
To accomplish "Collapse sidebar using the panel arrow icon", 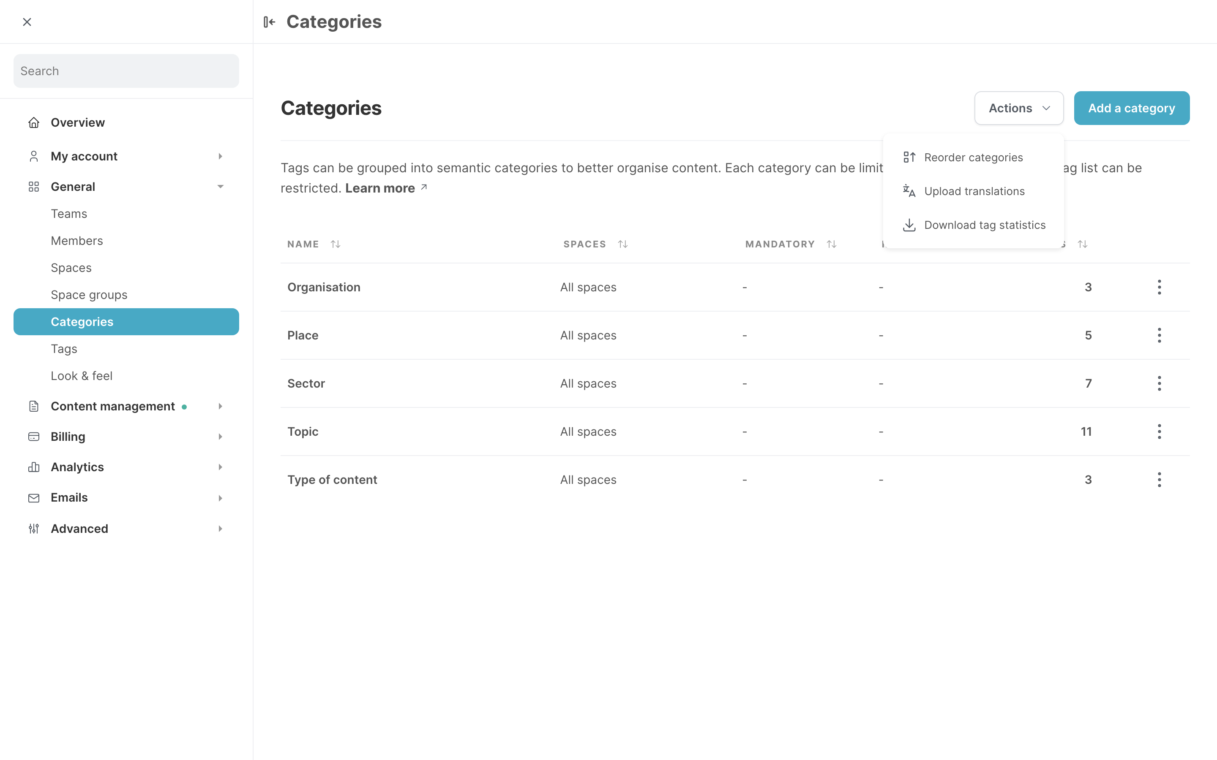I will (x=270, y=22).
